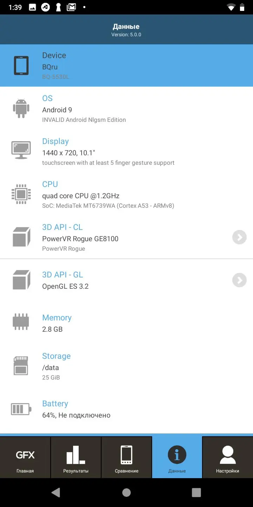Tap the CPU chip icon
The image size is (253, 507).
[21, 194]
